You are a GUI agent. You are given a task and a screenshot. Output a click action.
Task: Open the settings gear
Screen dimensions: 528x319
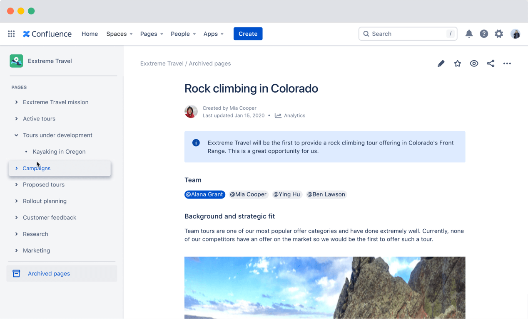[499, 34]
